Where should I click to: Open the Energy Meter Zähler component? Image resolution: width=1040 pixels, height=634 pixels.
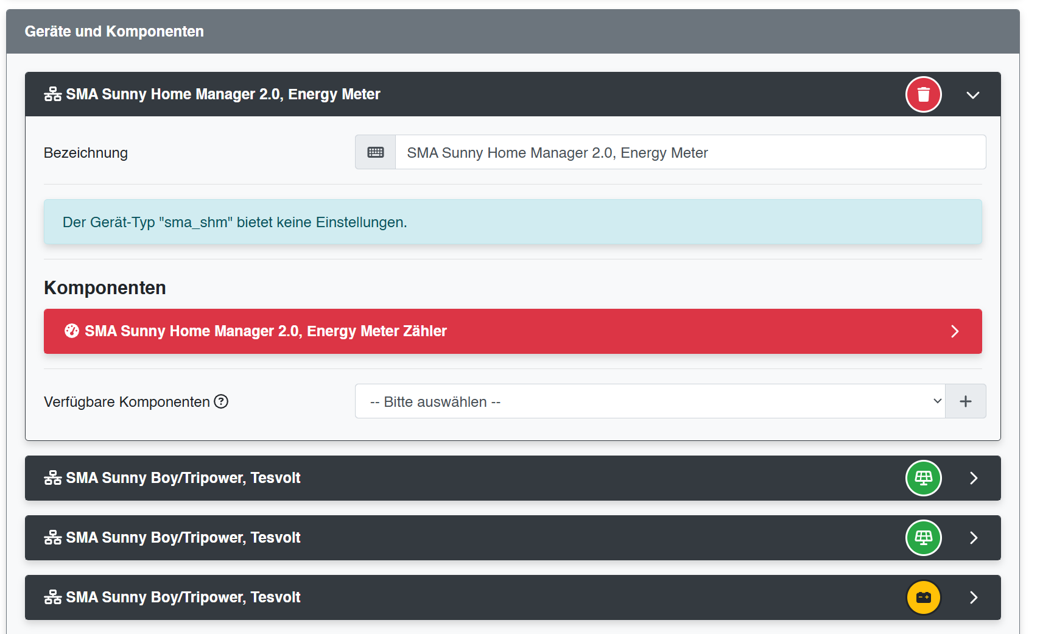(265, 331)
